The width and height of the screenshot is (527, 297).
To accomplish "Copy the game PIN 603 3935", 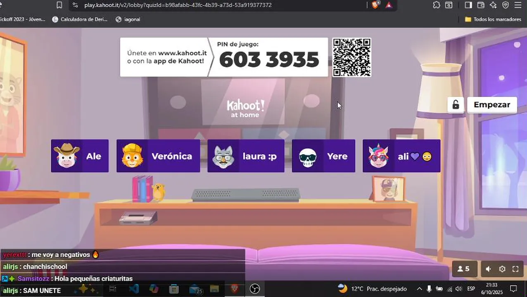I will (269, 60).
